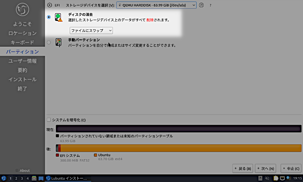The width and height of the screenshot is (303, 182).
Task: Click the 次へ (N) button
Action: (x=266, y=168)
